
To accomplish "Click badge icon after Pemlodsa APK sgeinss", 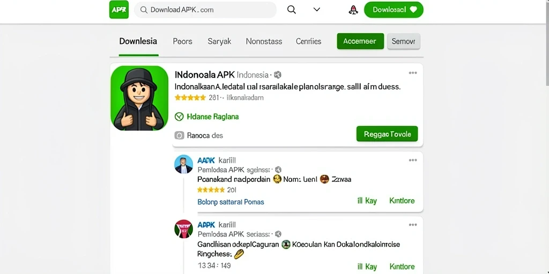I will pyautogui.click(x=278, y=170).
